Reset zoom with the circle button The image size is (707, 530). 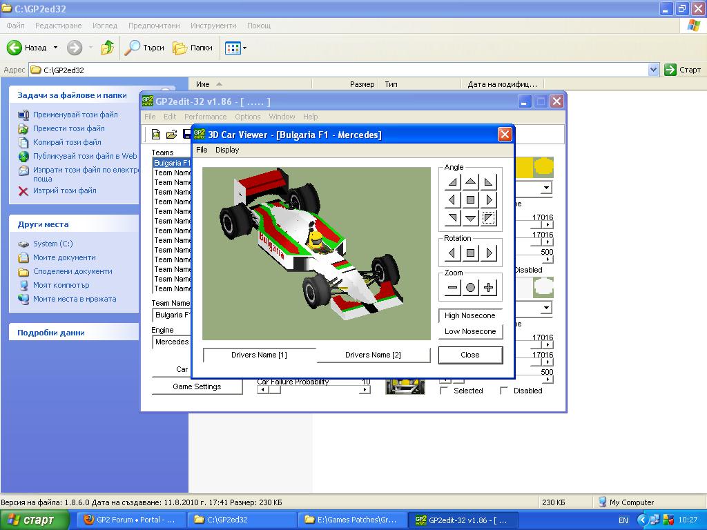coord(470,288)
